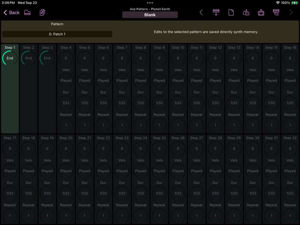Click the 'Pattern' section label

coord(57,24)
